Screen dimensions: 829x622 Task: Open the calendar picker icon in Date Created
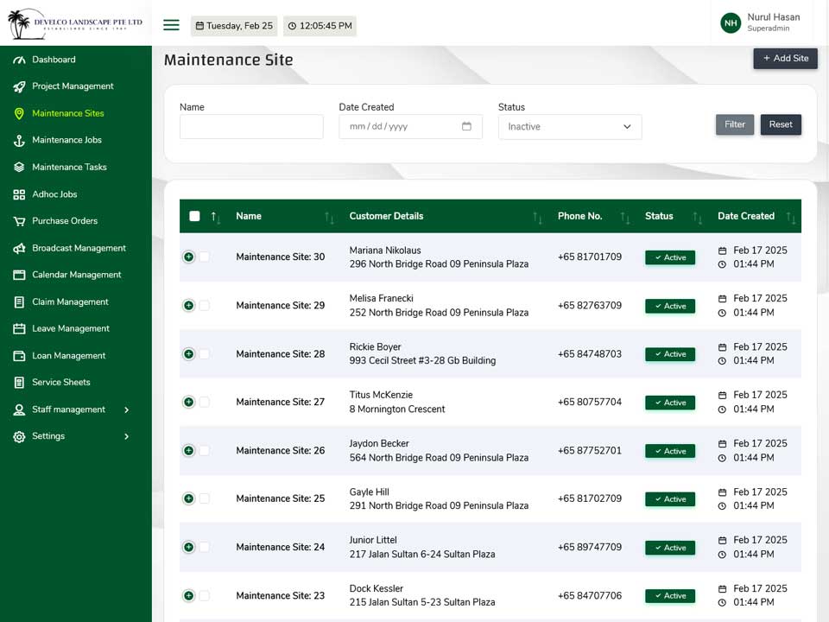[466, 126]
